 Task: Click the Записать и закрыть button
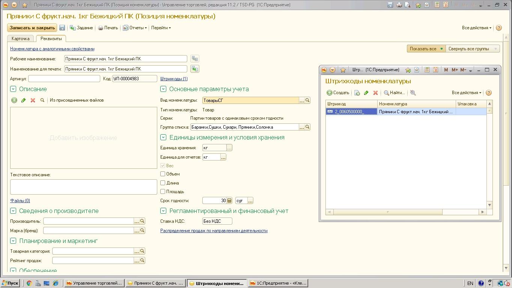[32, 28]
